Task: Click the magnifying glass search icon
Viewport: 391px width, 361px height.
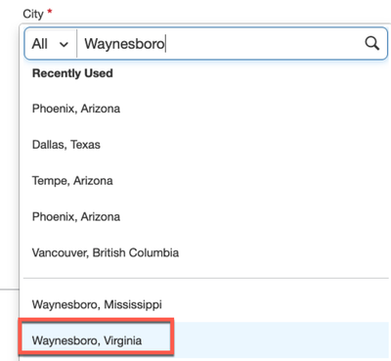Action: pyautogui.click(x=371, y=43)
